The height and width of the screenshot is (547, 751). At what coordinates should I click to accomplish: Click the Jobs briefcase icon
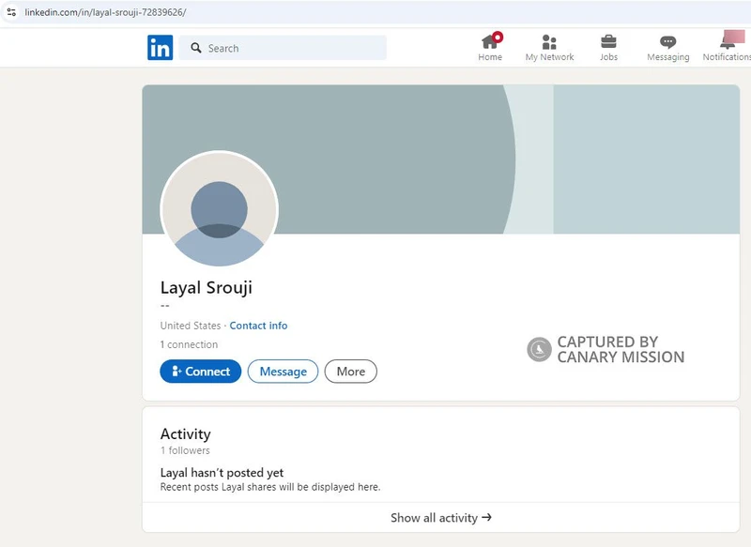point(608,41)
